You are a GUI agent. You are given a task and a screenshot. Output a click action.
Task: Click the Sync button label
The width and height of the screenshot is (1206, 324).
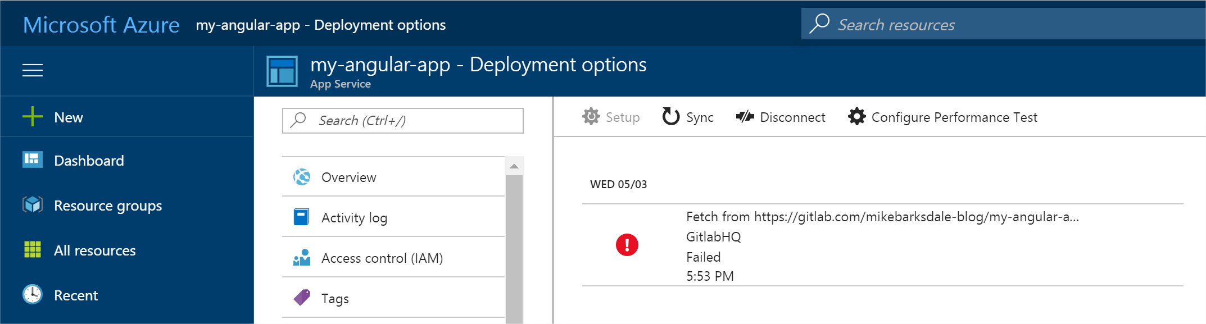(x=700, y=117)
